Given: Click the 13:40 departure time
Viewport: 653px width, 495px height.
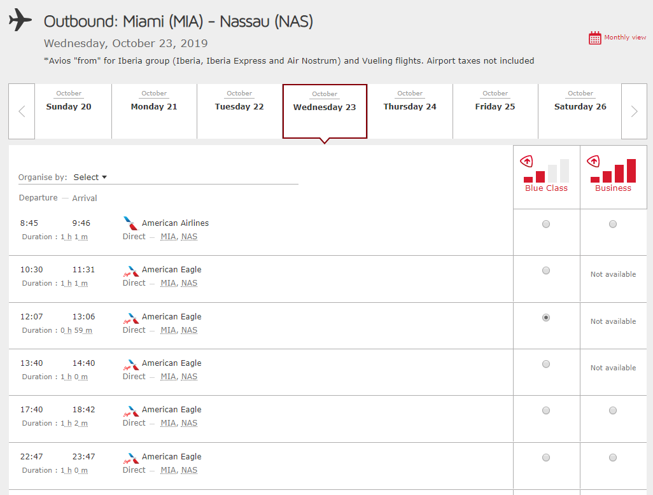Looking at the screenshot, I should click(32, 363).
